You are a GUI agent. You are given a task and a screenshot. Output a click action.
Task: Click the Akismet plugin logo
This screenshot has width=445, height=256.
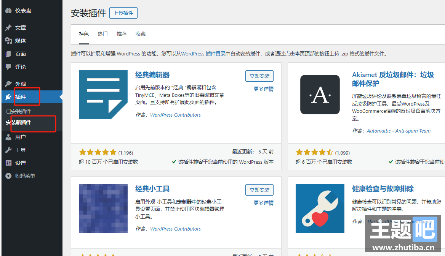320,95
